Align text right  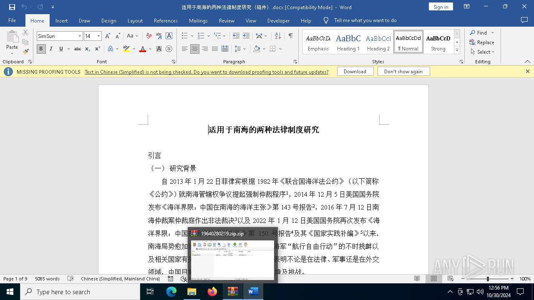point(205,49)
